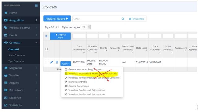Click the pencil edit icon for contract 000056
Screen dimensions: 198x112
[x=52, y=62]
